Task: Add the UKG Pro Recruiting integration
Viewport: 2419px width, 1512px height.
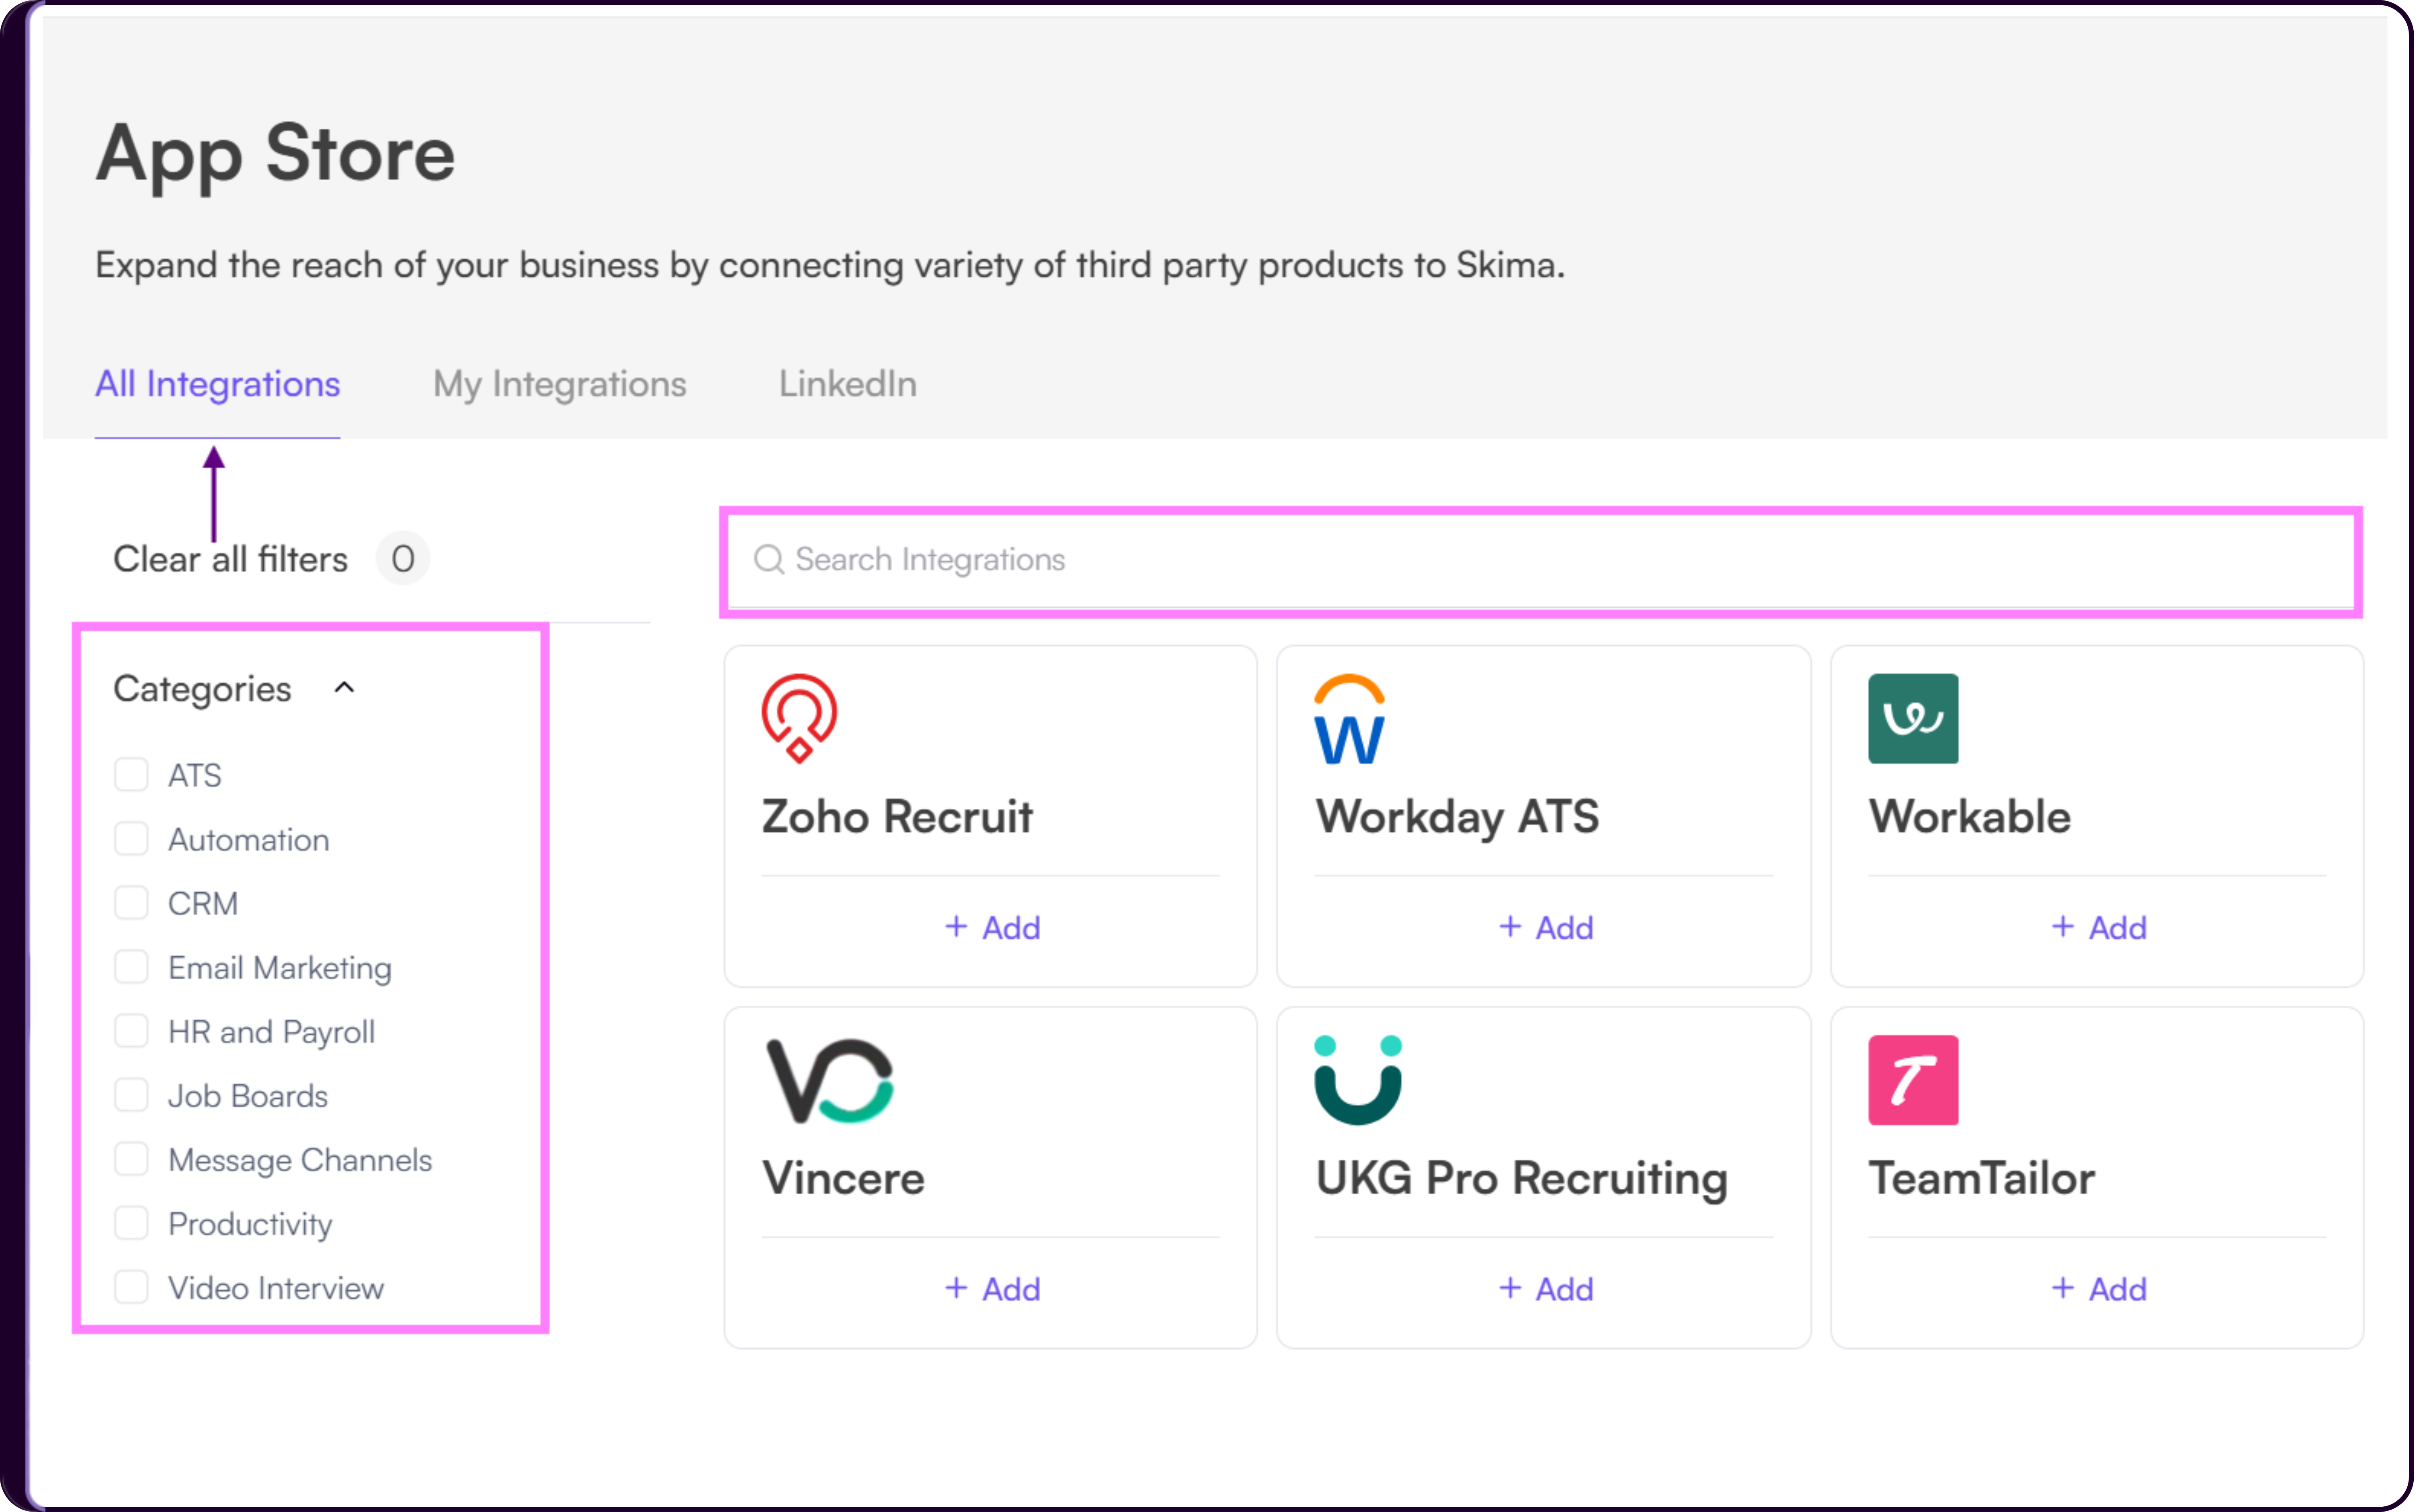Action: click(x=1547, y=1289)
